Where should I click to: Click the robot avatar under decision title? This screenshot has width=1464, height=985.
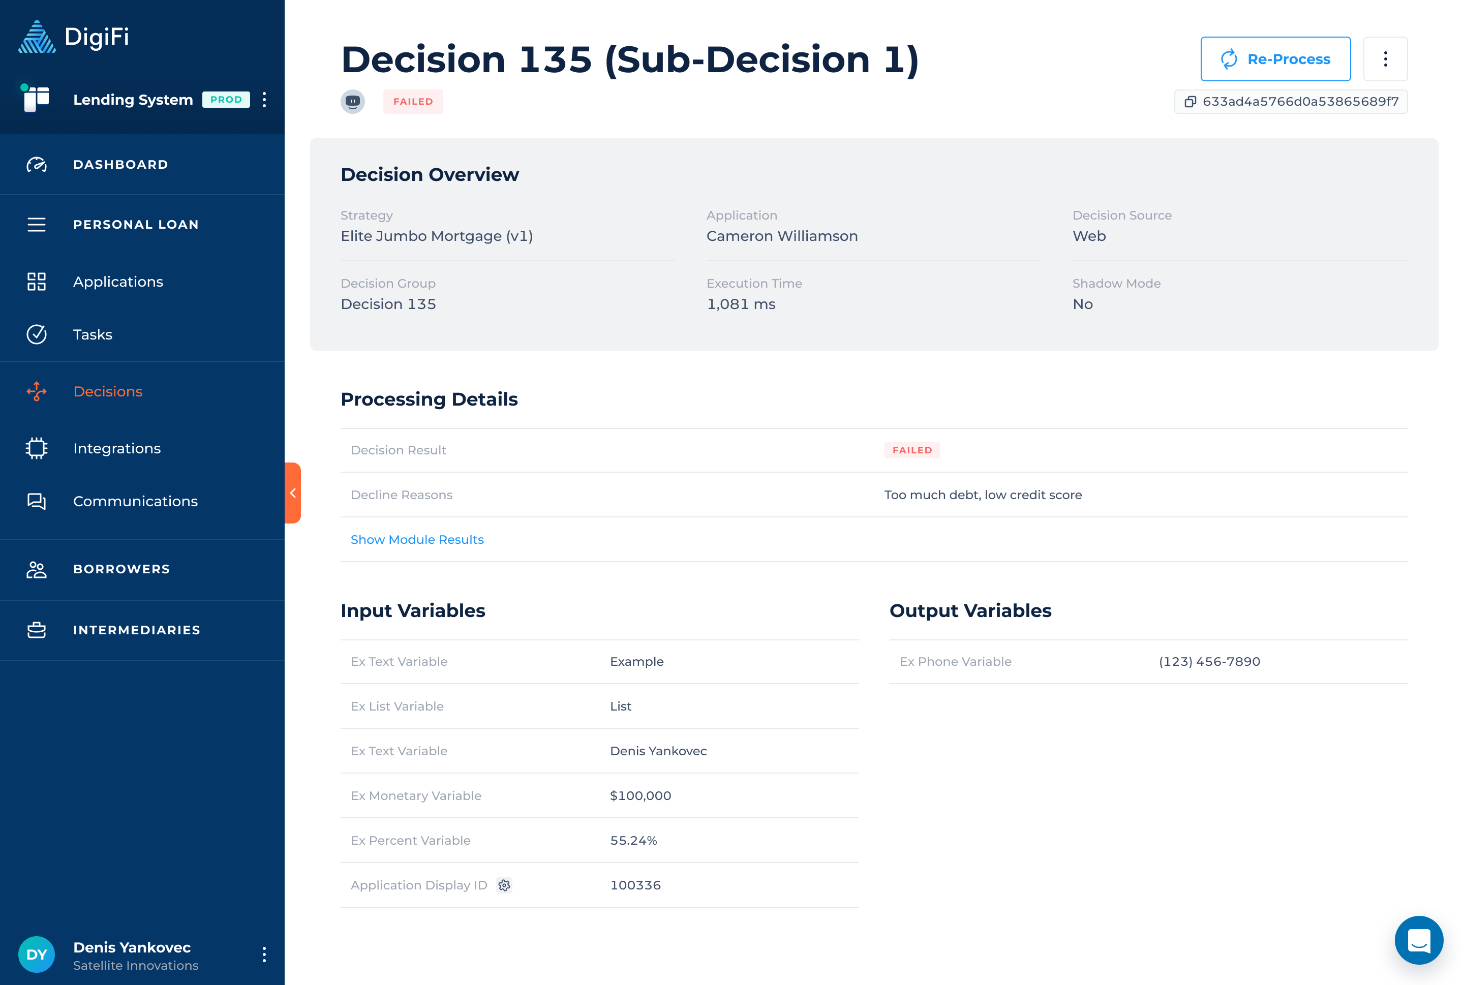352,101
